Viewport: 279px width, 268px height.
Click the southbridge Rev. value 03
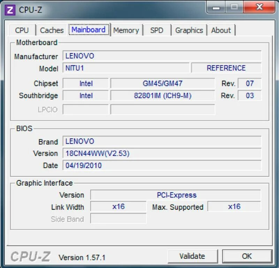(x=250, y=96)
